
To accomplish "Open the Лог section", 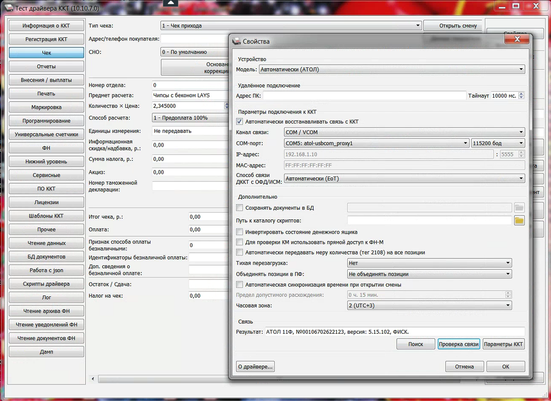I will [47, 297].
